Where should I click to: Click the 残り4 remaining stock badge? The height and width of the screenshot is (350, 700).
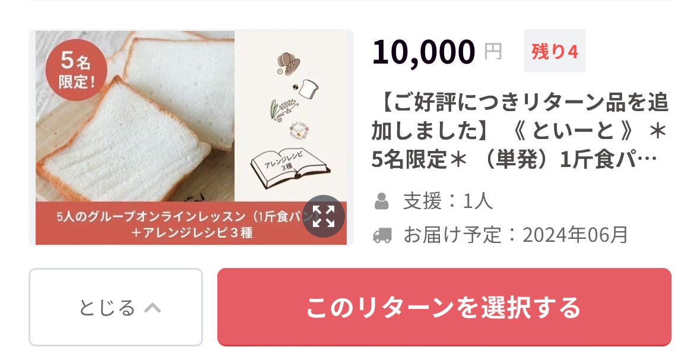pos(555,51)
